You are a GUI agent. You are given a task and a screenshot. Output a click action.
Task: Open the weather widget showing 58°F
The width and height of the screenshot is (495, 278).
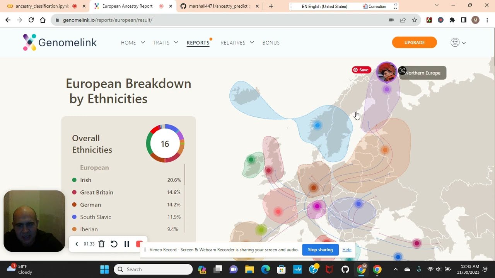click(x=19, y=269)
